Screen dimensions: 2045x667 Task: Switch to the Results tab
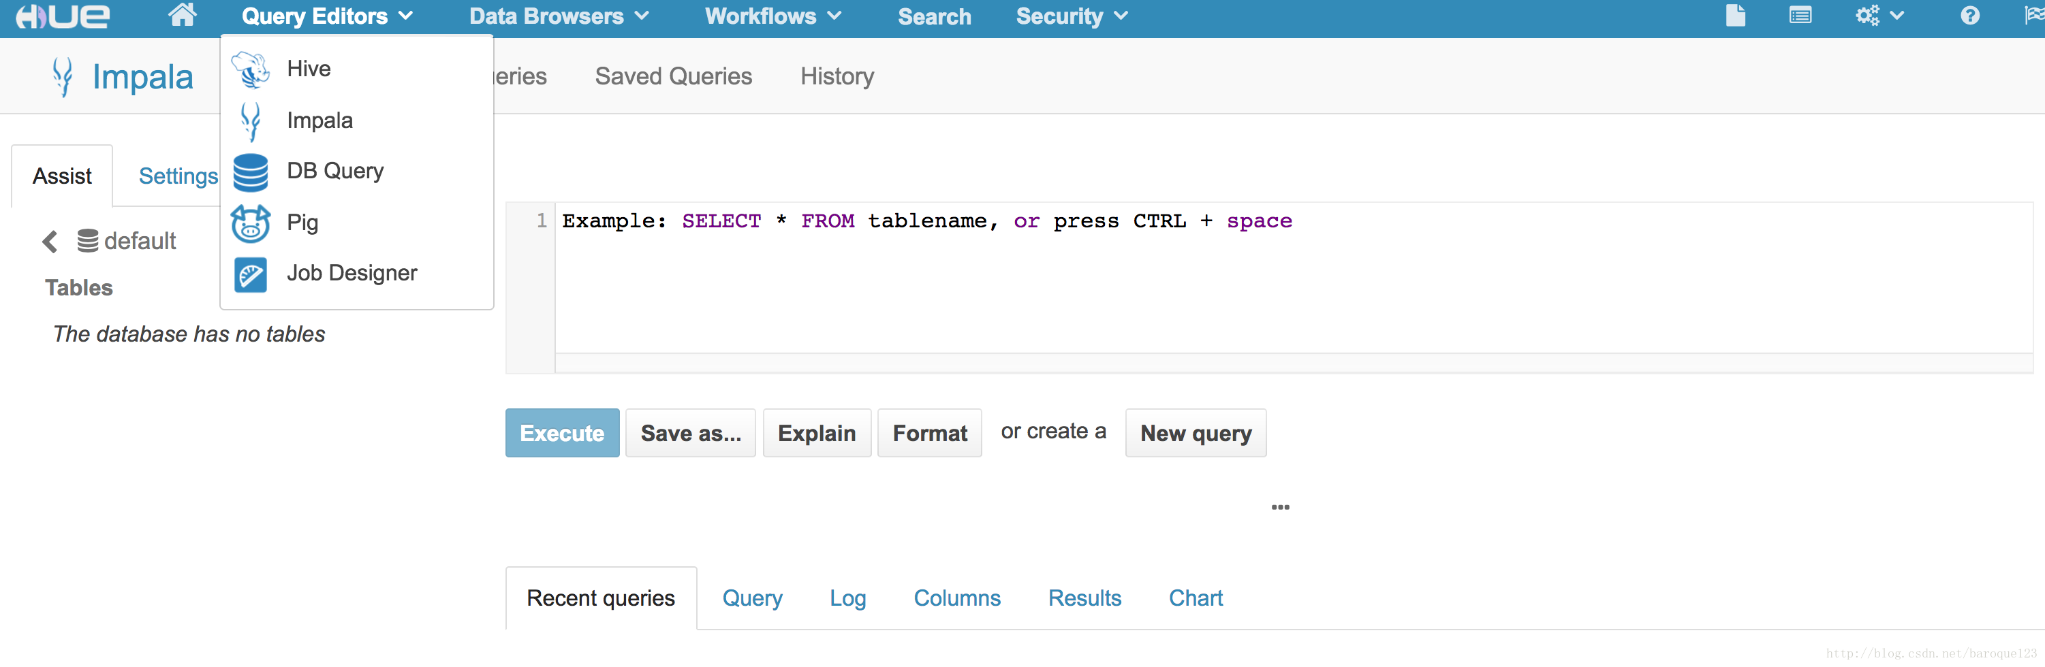pyautogui.click(x=1084, y=598)
